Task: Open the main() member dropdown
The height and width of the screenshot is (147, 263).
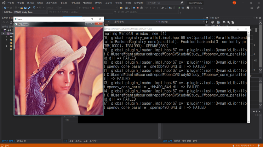Action: click(x=181, y=22)
